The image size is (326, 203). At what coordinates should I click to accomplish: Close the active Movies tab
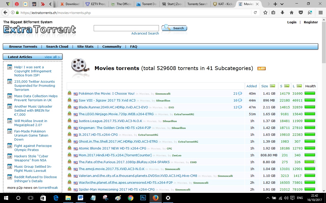[x=257, y=4]
